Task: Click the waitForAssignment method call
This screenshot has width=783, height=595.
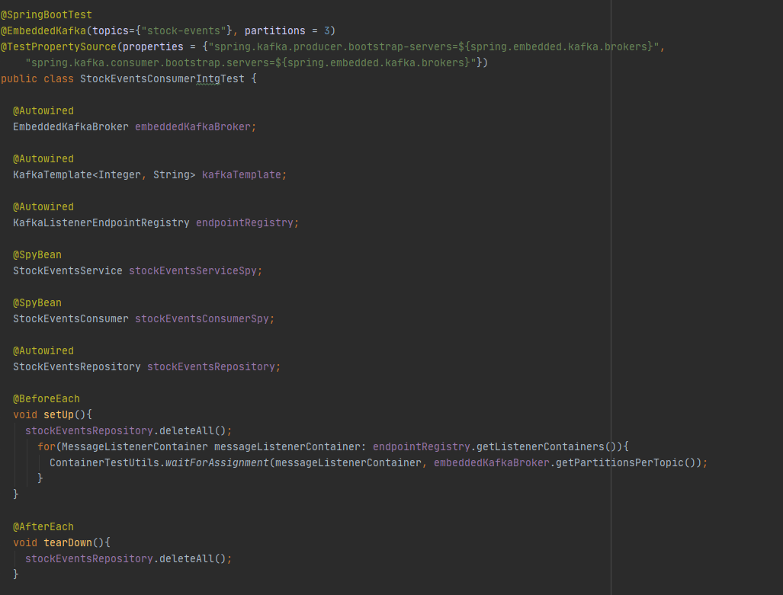Action: pos(217,462)
